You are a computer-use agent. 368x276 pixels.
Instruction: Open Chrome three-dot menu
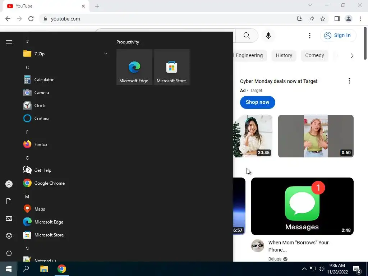[360, 19]
